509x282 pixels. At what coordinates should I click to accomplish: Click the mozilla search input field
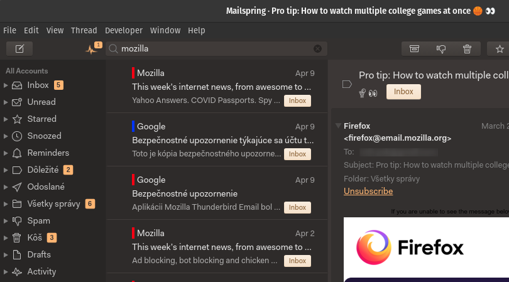[216, 49]
